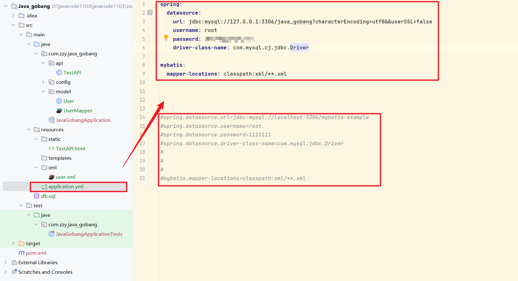Viewport: 518px width, 281px height.
Task: Click line number 21 in gutter
Action: pyautogui.click(x=142, y=178)
